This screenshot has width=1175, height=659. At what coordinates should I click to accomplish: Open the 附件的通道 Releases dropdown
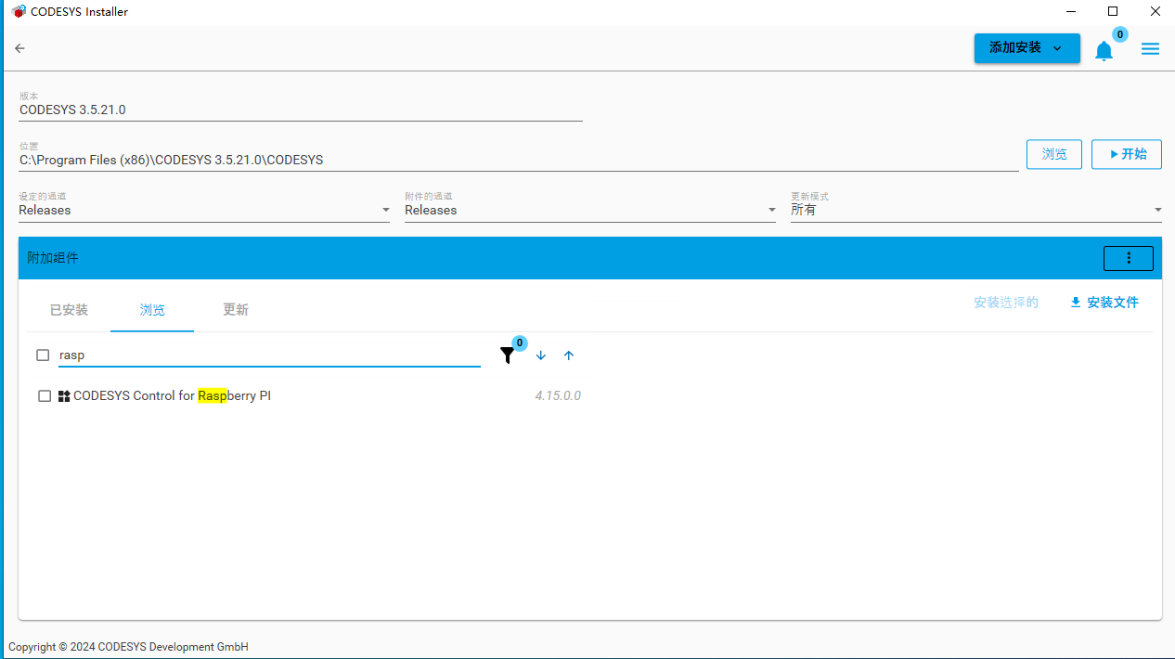[x=590, y=210]
